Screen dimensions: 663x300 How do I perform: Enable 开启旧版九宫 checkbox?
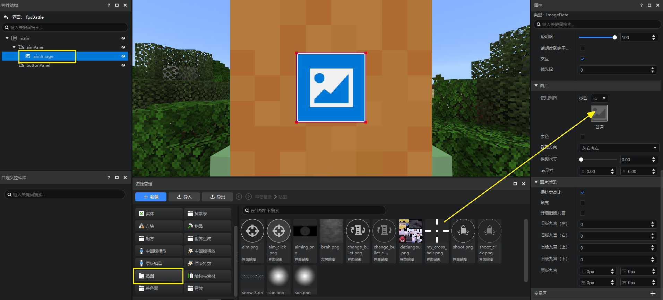click(x=583, y=213)
